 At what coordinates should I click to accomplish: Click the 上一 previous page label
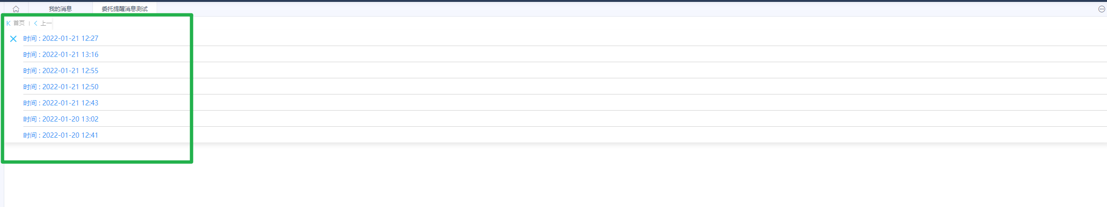46,23
